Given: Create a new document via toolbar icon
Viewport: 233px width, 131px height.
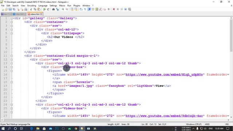Looking at the screenshot, I should 3,9.
